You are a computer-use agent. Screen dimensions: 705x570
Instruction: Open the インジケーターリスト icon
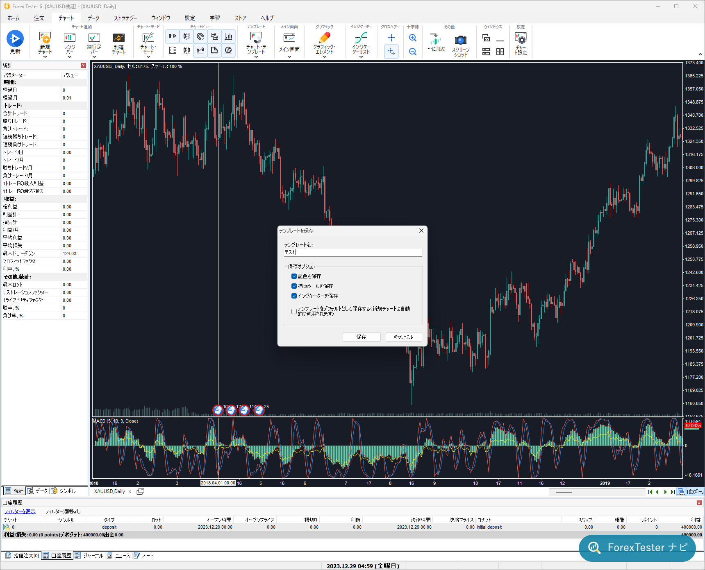click(361, 38)
